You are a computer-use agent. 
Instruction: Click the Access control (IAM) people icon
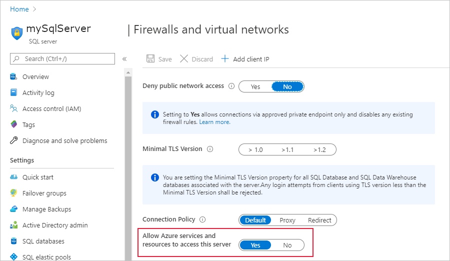point(13,108)
